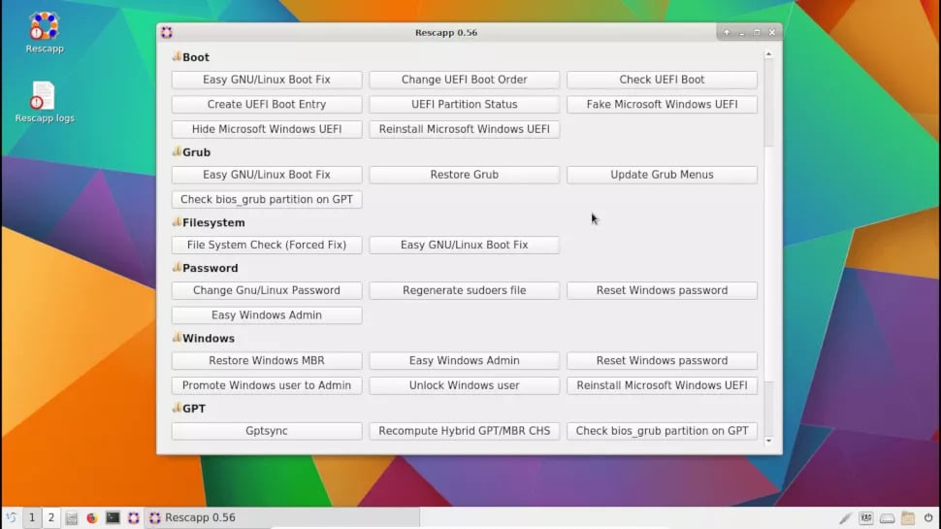Image resolution: width=941 pixels, height=529 pixels.
Task: Switch to workspace 2 in the taskbar
Action: 51,517
